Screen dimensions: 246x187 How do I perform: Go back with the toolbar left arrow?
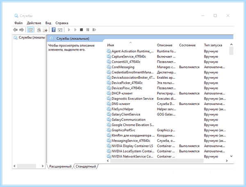[x=15, y=30]
